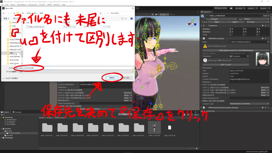Viewport: 272px width, 153px height.
Task: Collapse the VRM Meta (Script) component
Action: [x=202, y=38]
